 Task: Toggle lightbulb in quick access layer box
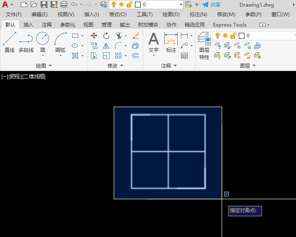coord(114,5)
